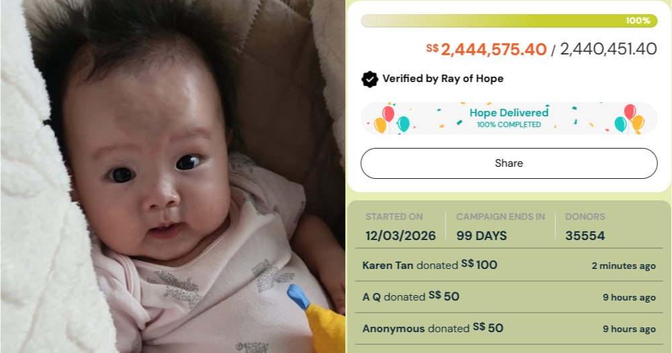Select Karen Tan's S$100 donation entry
Screen dimensions: 672x353
pyautogui.click(x=509, y=265)
